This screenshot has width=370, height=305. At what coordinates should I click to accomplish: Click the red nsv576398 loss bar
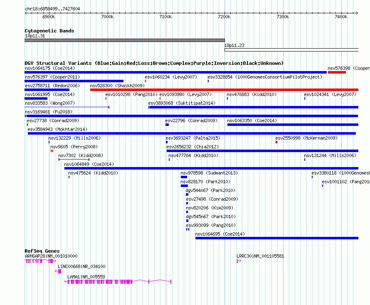click(x=337, y=72)
